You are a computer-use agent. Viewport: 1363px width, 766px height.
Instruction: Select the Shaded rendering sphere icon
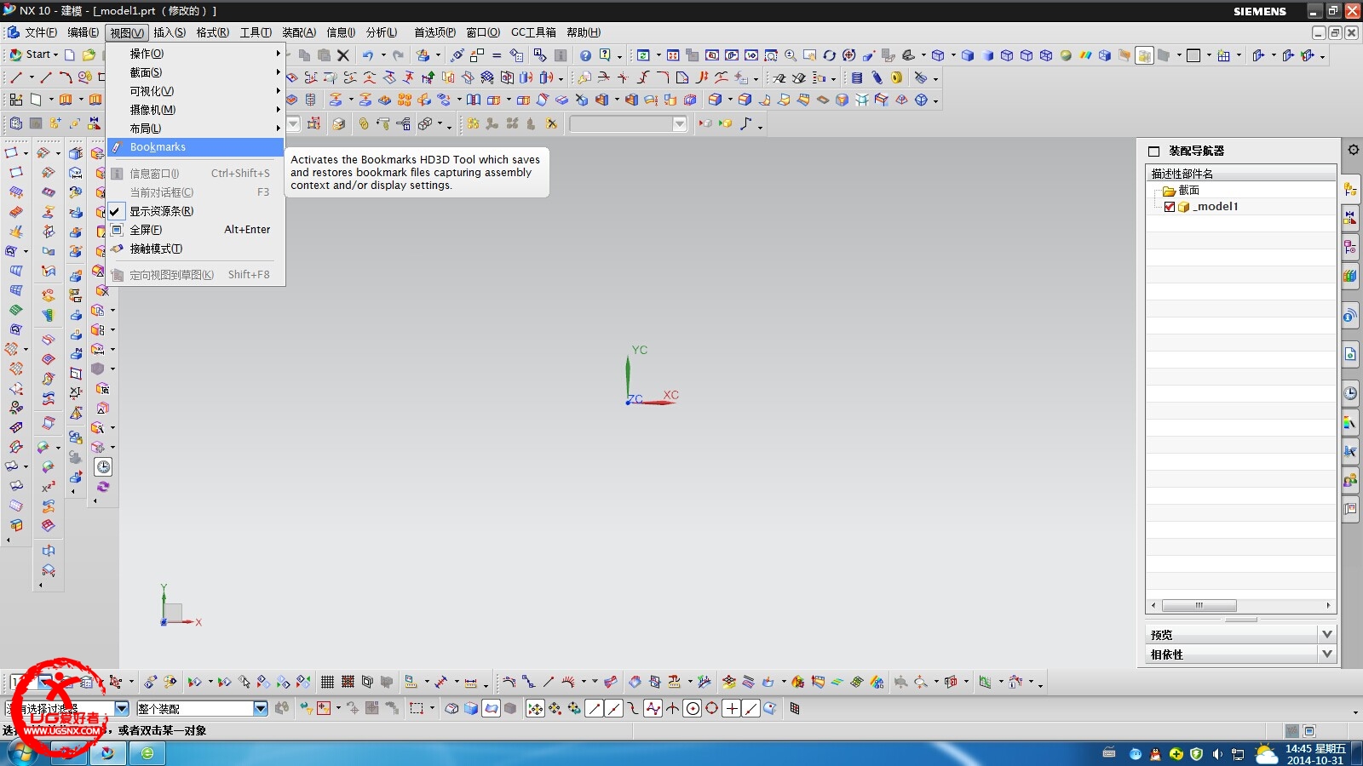pos(1066,55)
